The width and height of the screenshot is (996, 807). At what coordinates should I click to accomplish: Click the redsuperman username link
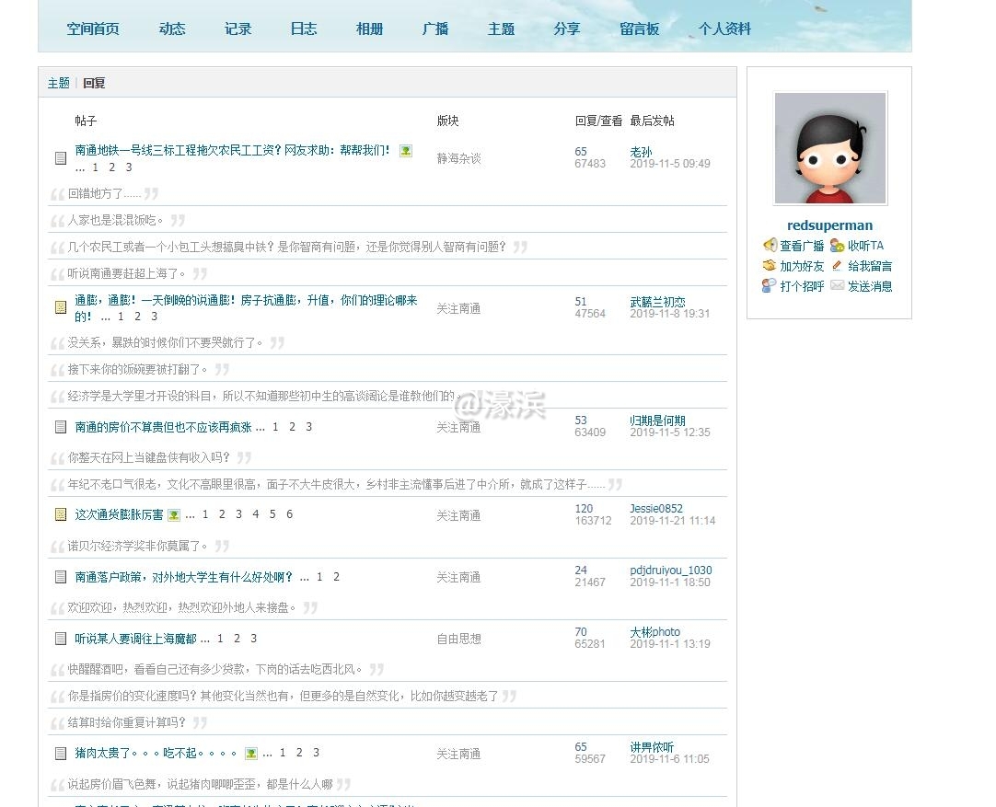click(829, 225)
